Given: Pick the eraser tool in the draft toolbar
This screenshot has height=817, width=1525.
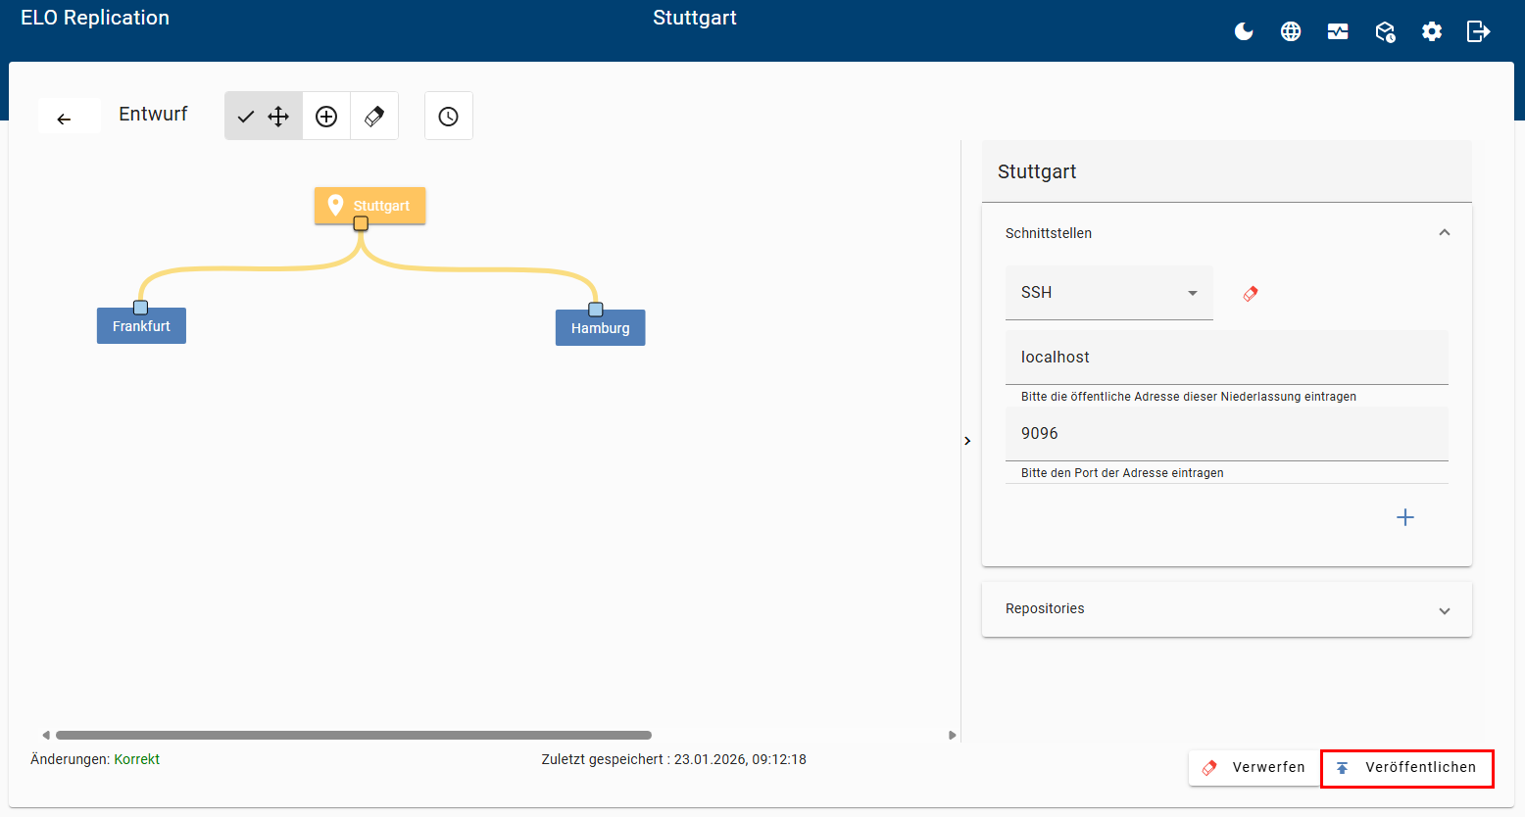Looking at the screenshot, I should point(374,117).
